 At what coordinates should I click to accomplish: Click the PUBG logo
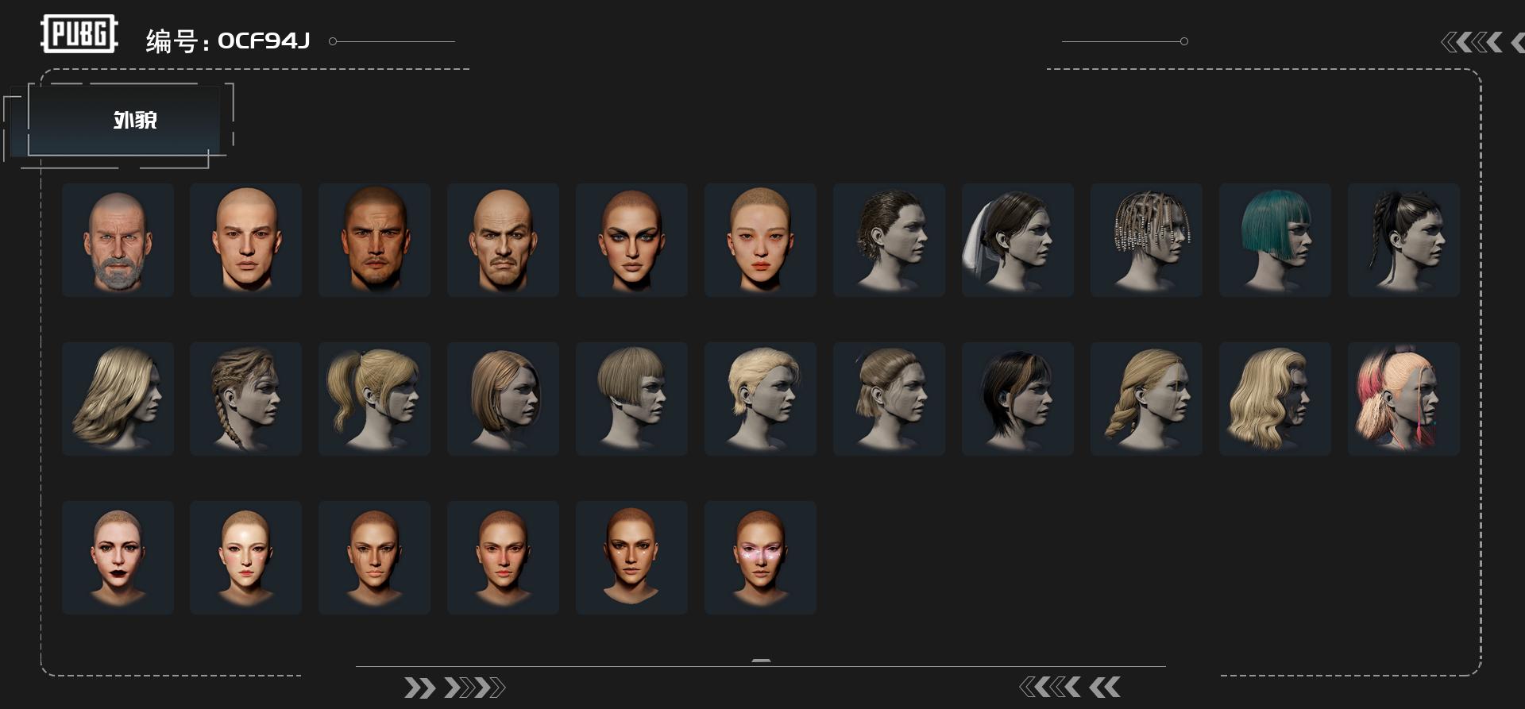tap(79, 34)
